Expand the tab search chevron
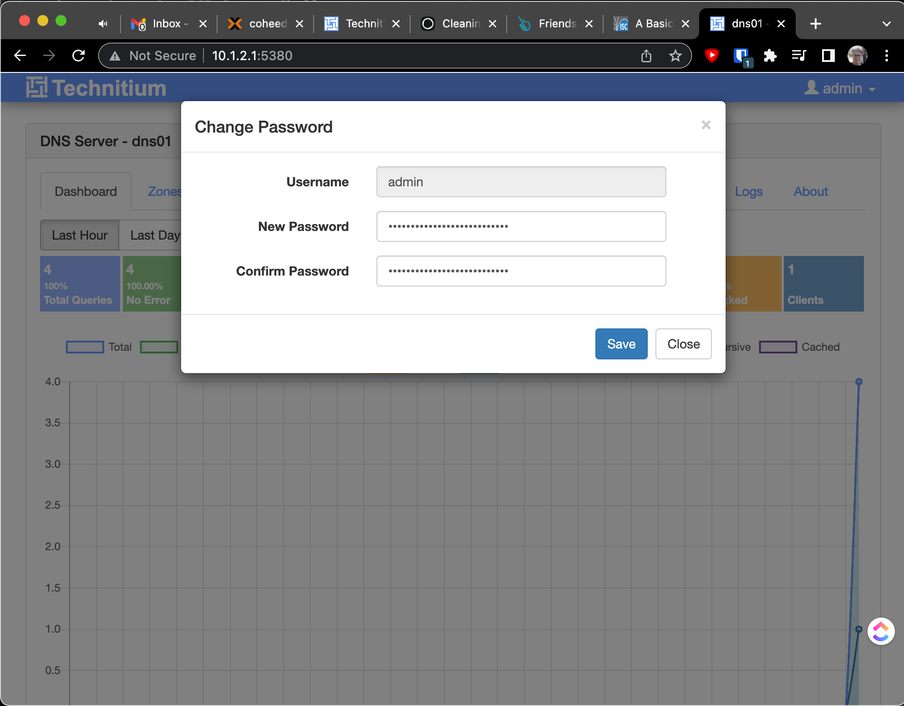The width and height of the screenshot is (904, 706). click(x=886, y=24)
